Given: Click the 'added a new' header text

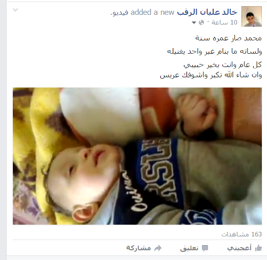Looking at the screenshot, I should click(x=152, y=12).
